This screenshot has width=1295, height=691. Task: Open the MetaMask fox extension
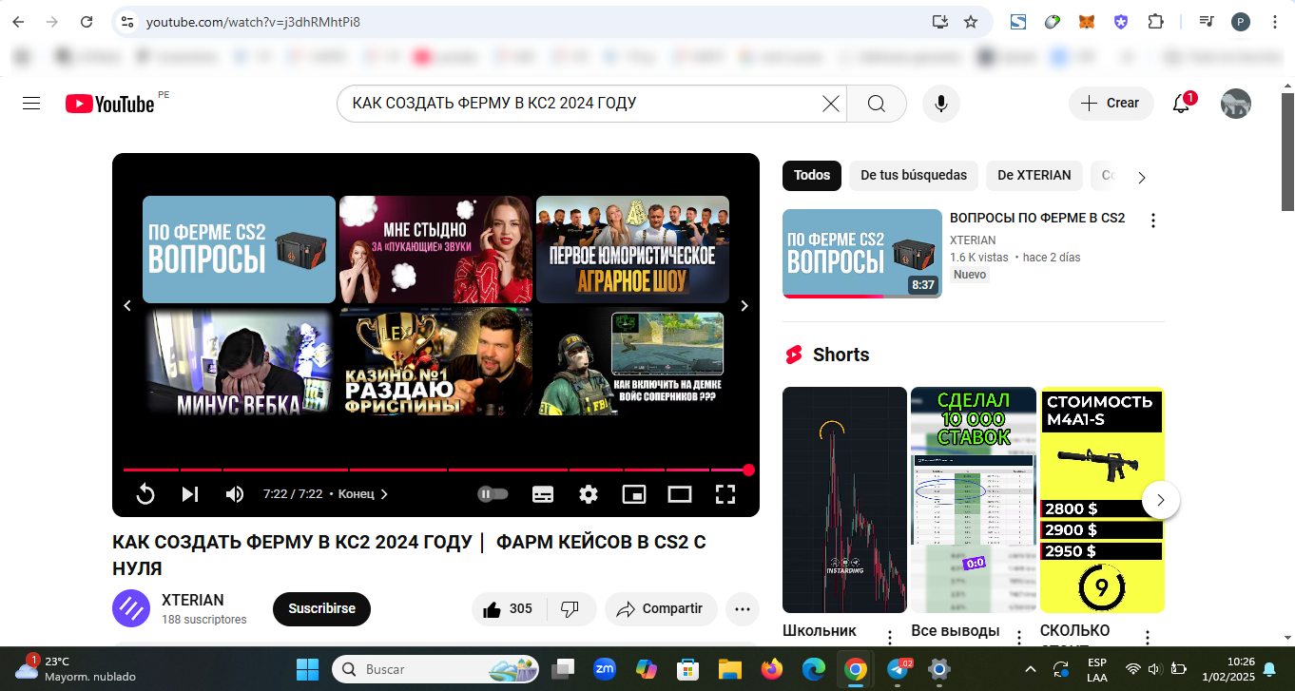click(x=1087, y=22)
